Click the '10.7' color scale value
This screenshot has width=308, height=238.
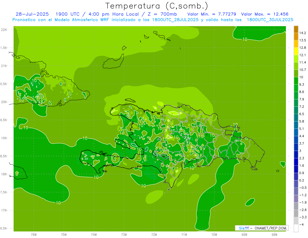[303, 70]
